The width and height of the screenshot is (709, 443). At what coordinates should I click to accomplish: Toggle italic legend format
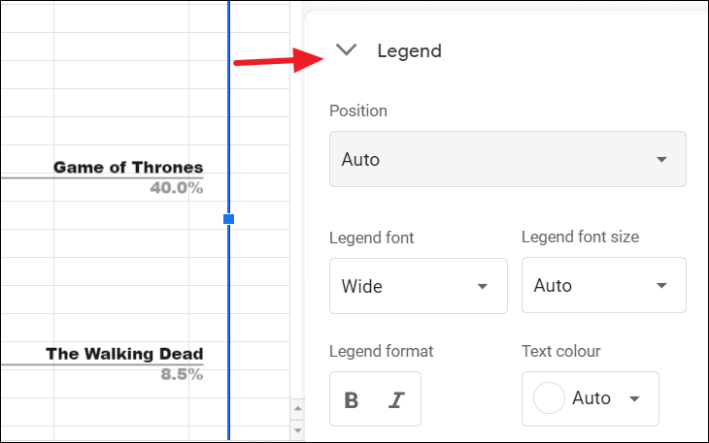(x=396, y=399)
